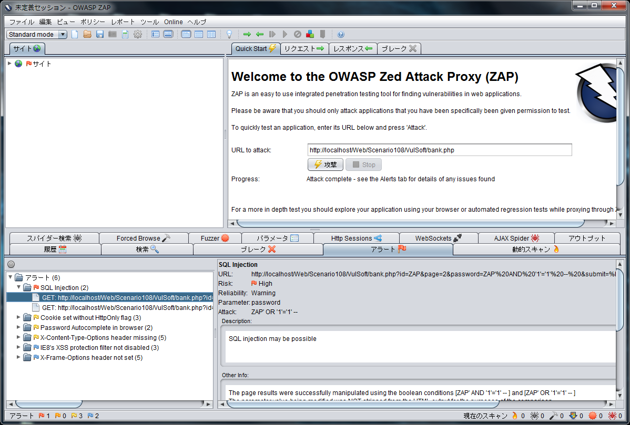Collapse the アラート (6) root node
The image size is (630, 425).
(x=11, y=277)
